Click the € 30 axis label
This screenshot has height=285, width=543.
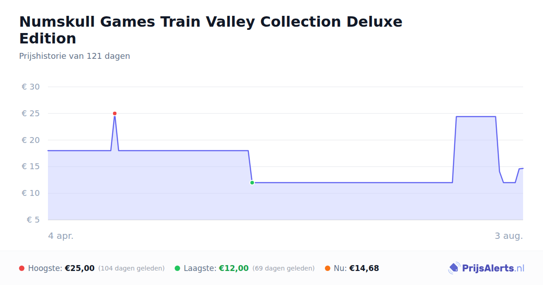pyautogui.click(x=31, y=87)
